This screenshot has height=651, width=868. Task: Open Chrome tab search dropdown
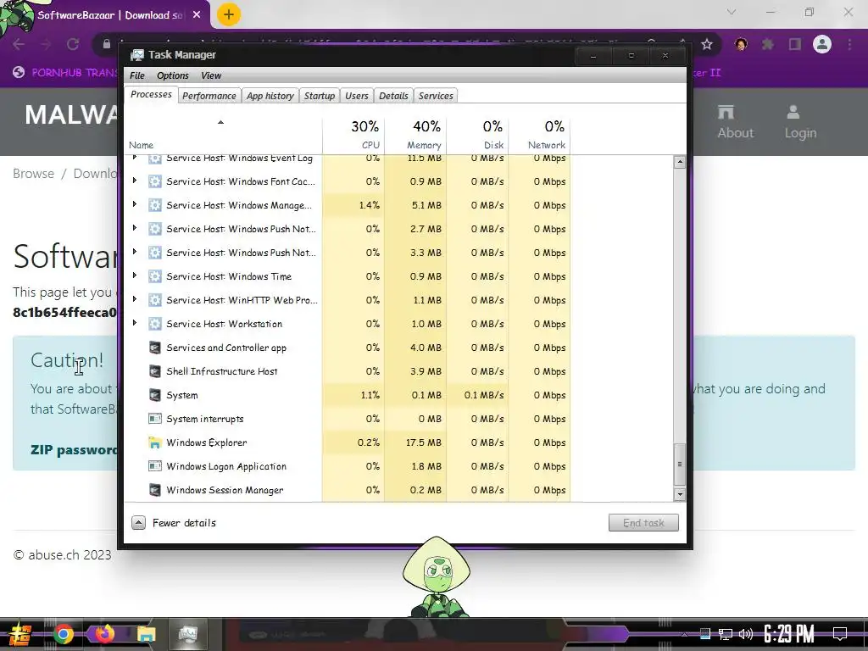[x=732, y=12]
